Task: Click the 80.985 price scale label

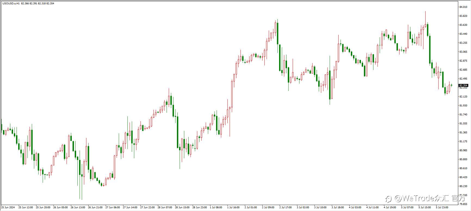Action: (x=463, y=150)
